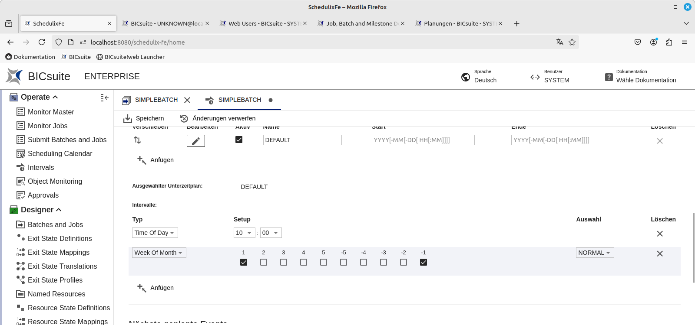Collapse the sidebar navigation panel
The height and width of the screenshot is (325, 695).
104,97
